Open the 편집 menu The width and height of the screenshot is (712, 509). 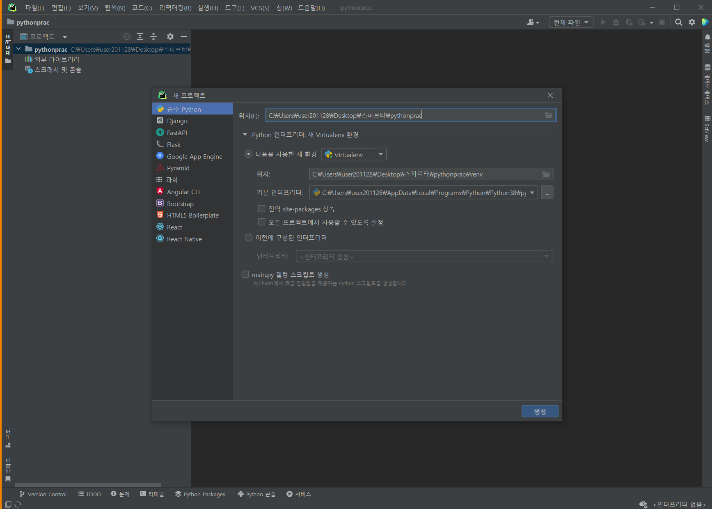click(x=61, y=8)
